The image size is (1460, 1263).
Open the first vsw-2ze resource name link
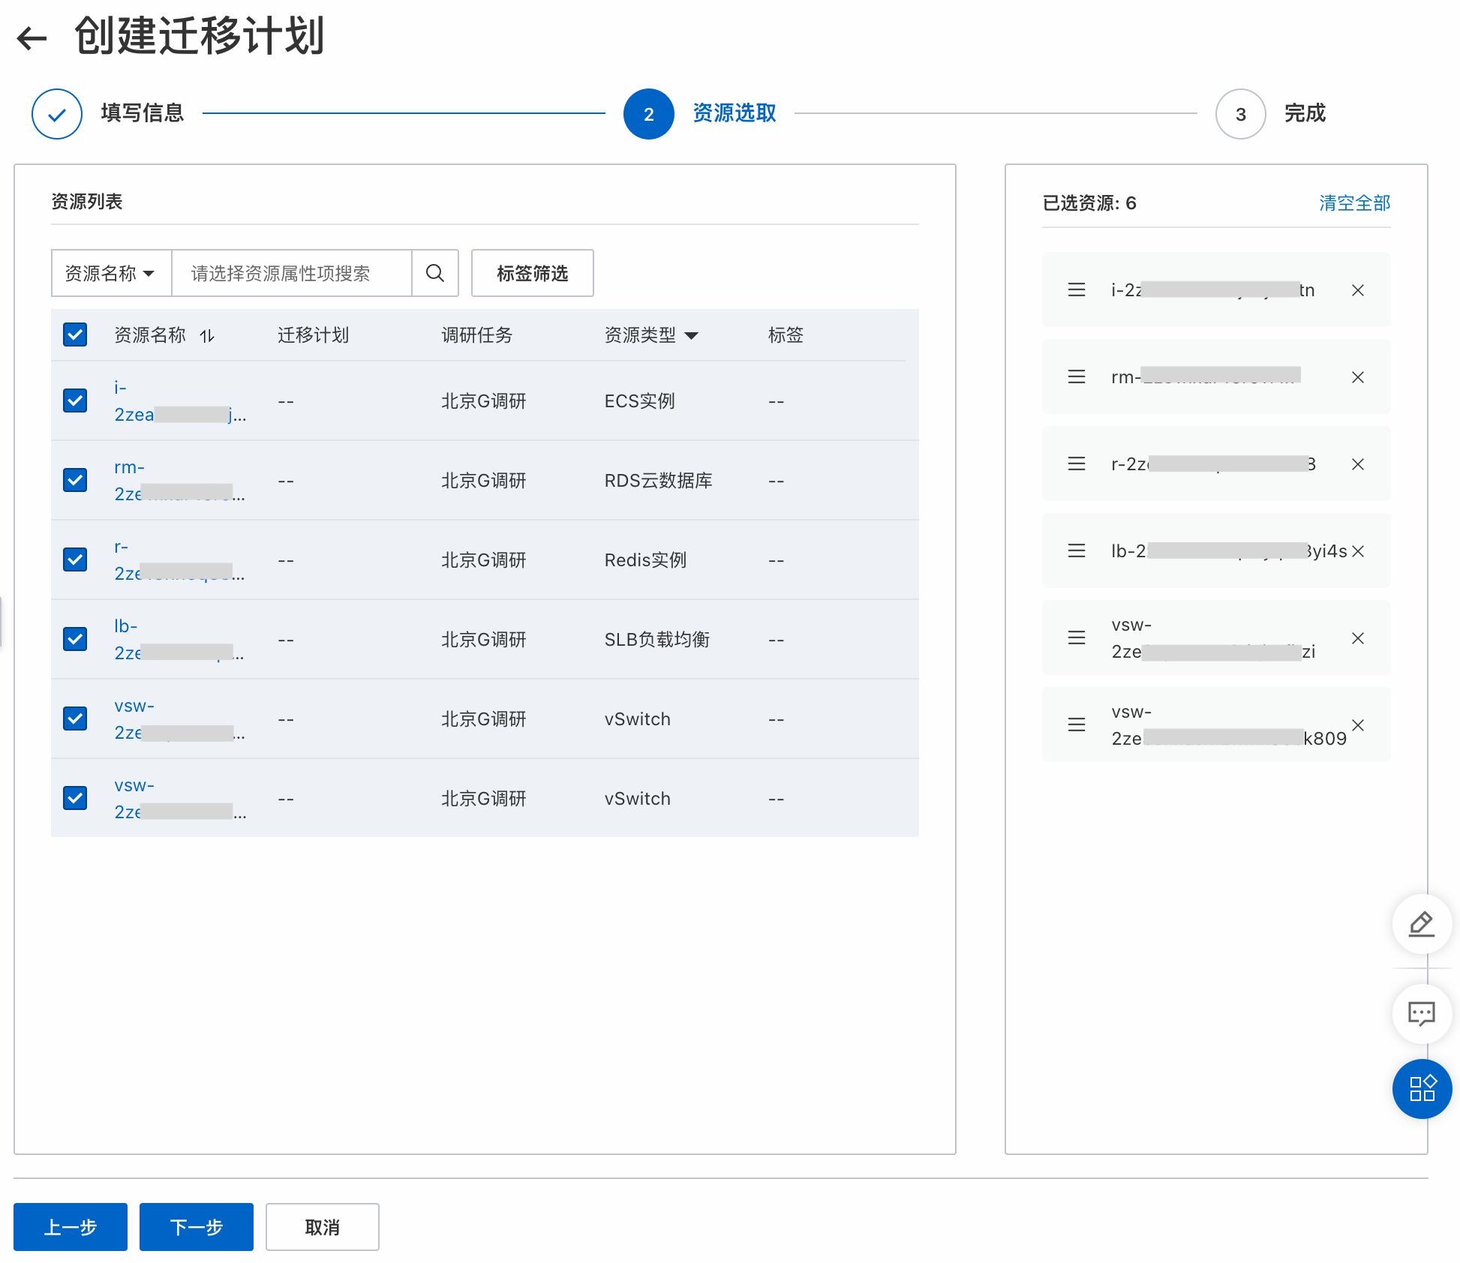180,719
